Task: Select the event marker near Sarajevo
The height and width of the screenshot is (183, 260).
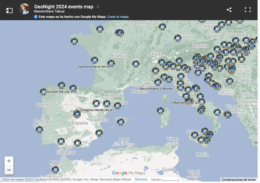Action: point(230,81)
